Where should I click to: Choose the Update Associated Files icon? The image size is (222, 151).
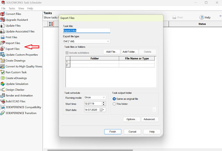pyautogui.click(x=2, y=32)
